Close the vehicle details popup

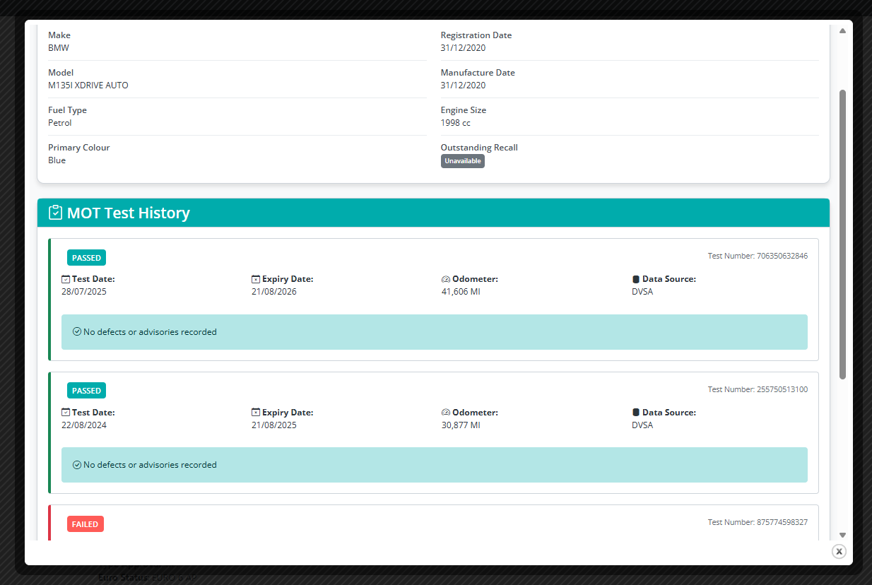(x=839, y=552)
